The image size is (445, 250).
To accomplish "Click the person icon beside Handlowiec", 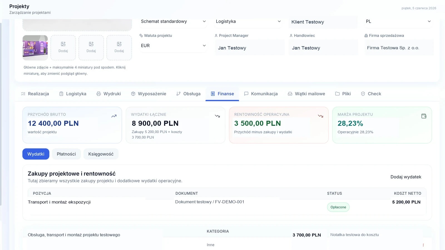I will click(291, 36).
